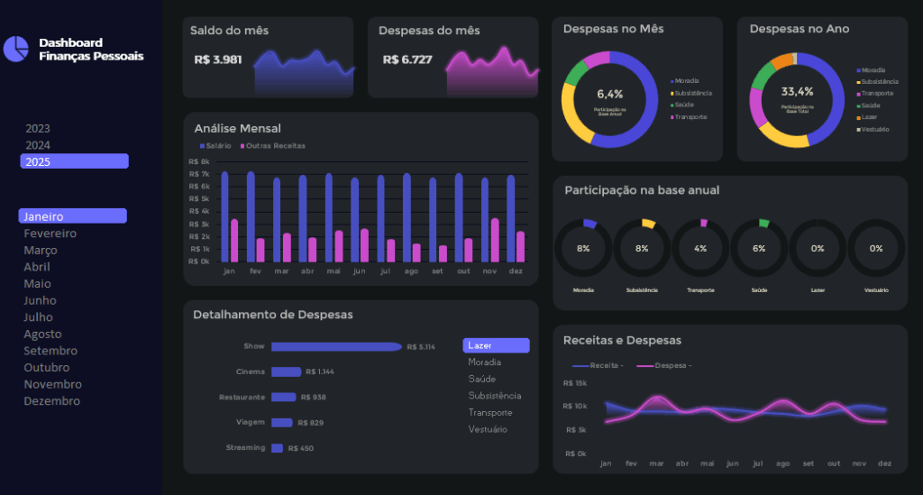Click the Saúde 6% ring gauge
923x495 pixels.
click(759, 248)
